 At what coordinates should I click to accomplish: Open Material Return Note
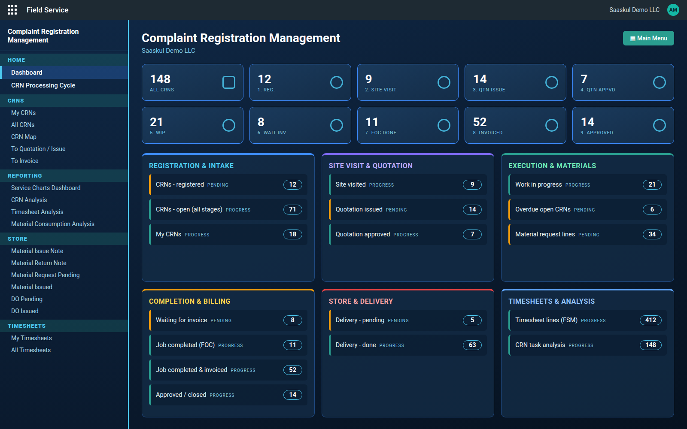pyautogui.click(x=64, y=263)
